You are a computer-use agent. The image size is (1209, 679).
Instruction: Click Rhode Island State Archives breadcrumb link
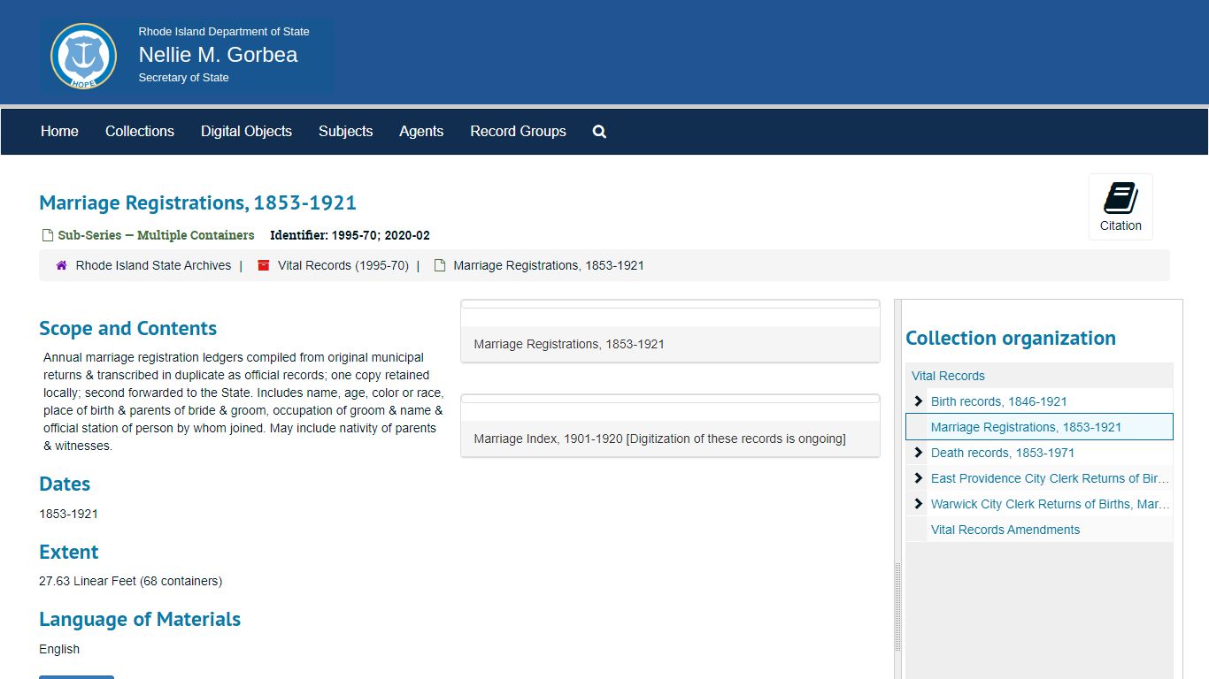coord(153,265)
